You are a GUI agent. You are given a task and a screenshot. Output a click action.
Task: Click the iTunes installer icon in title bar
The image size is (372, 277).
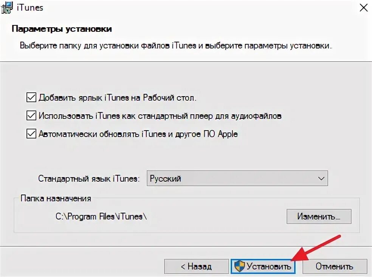pyautogui.click(x=7, y=7)
